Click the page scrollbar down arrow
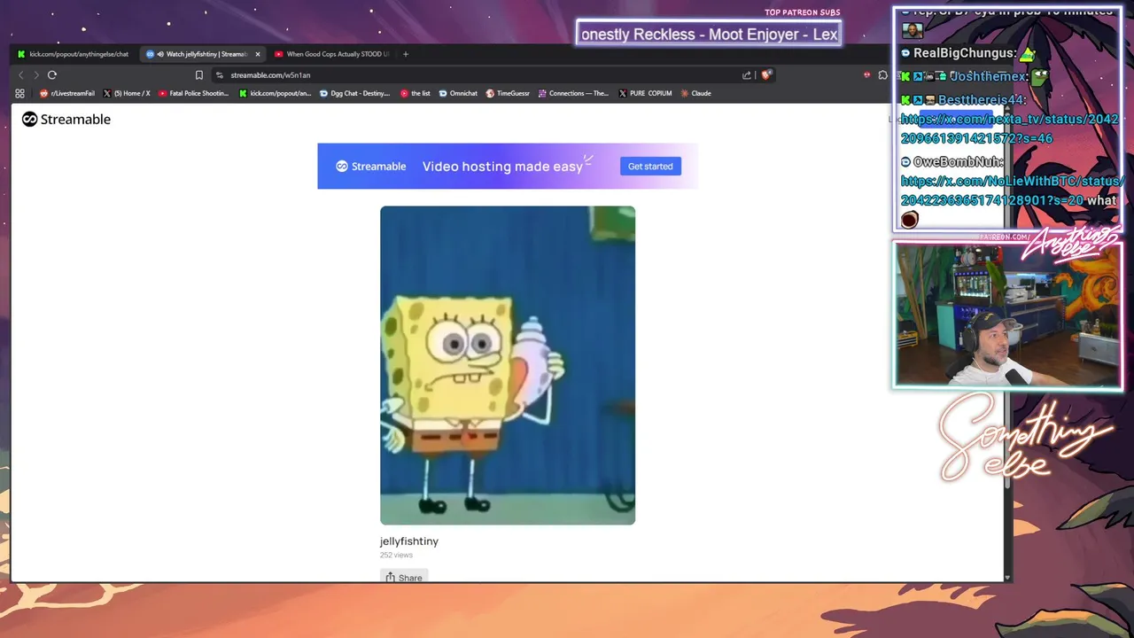1134x638 pixels. pyautogui.click(x=1007, y=578)
